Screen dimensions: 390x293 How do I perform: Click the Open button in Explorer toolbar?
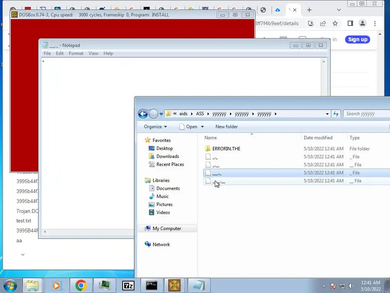click(189, 127)
